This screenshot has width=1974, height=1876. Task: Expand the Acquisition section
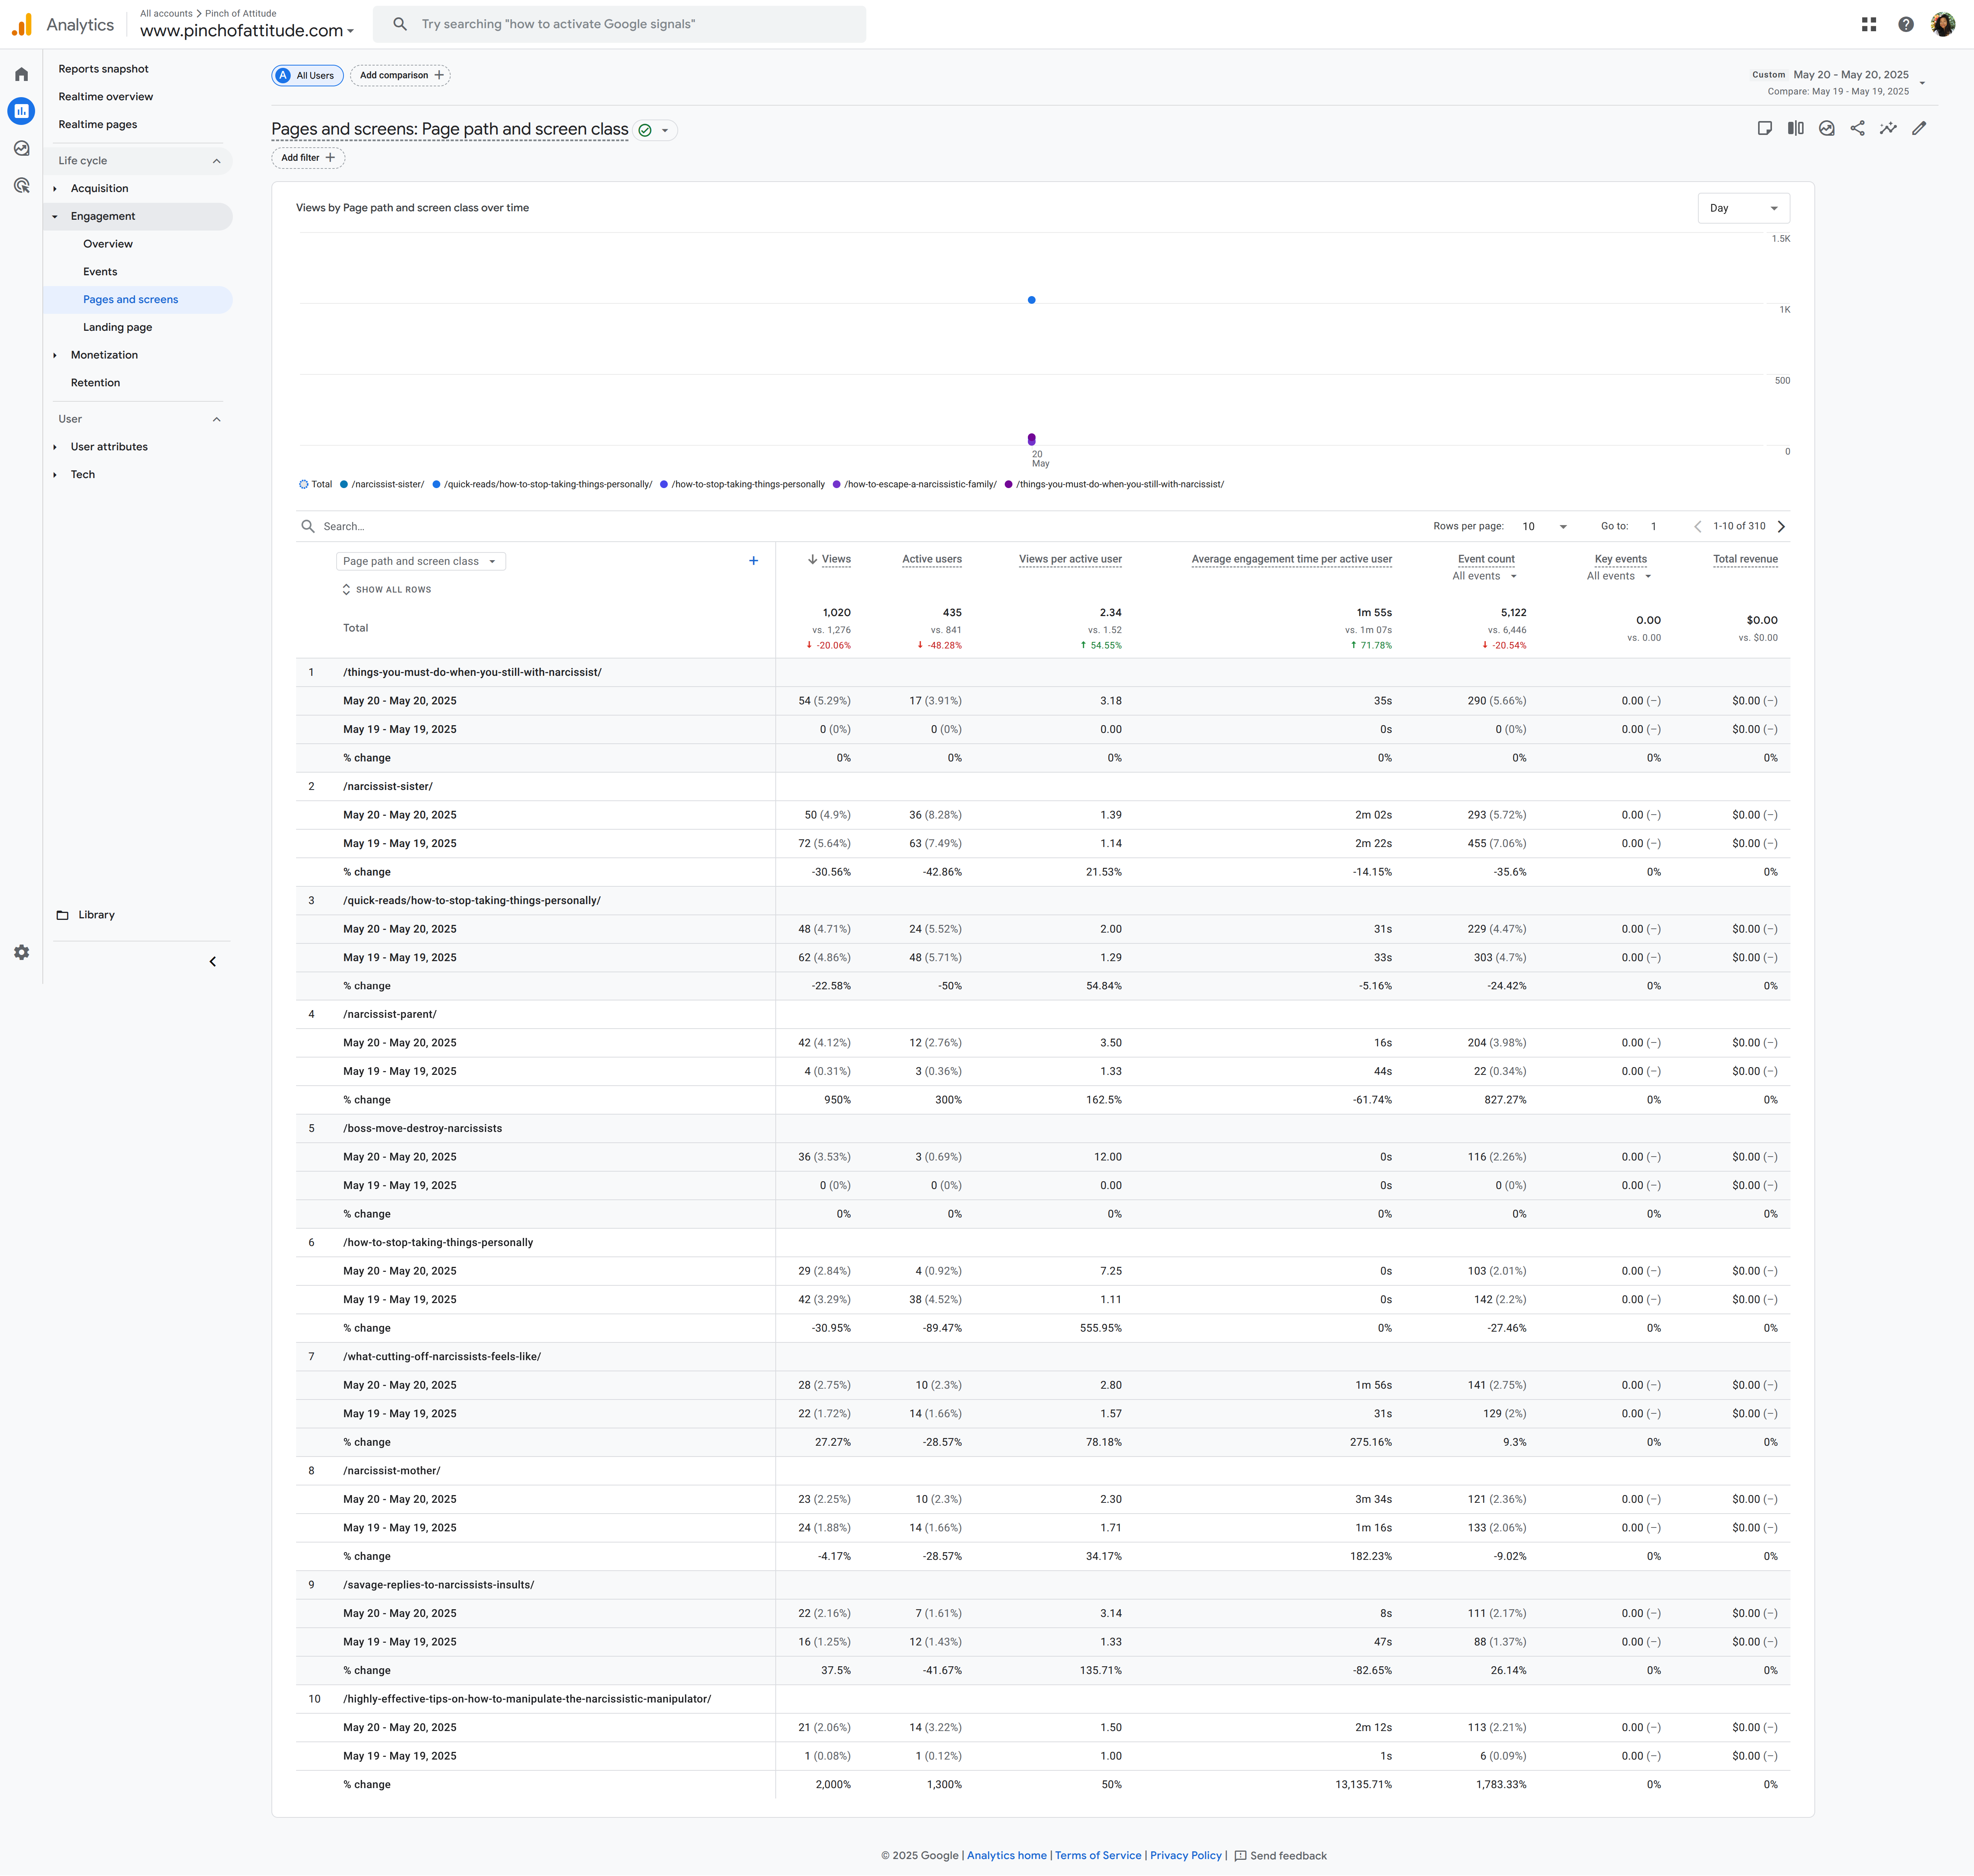pyautogui.click(x=99, y=188)
